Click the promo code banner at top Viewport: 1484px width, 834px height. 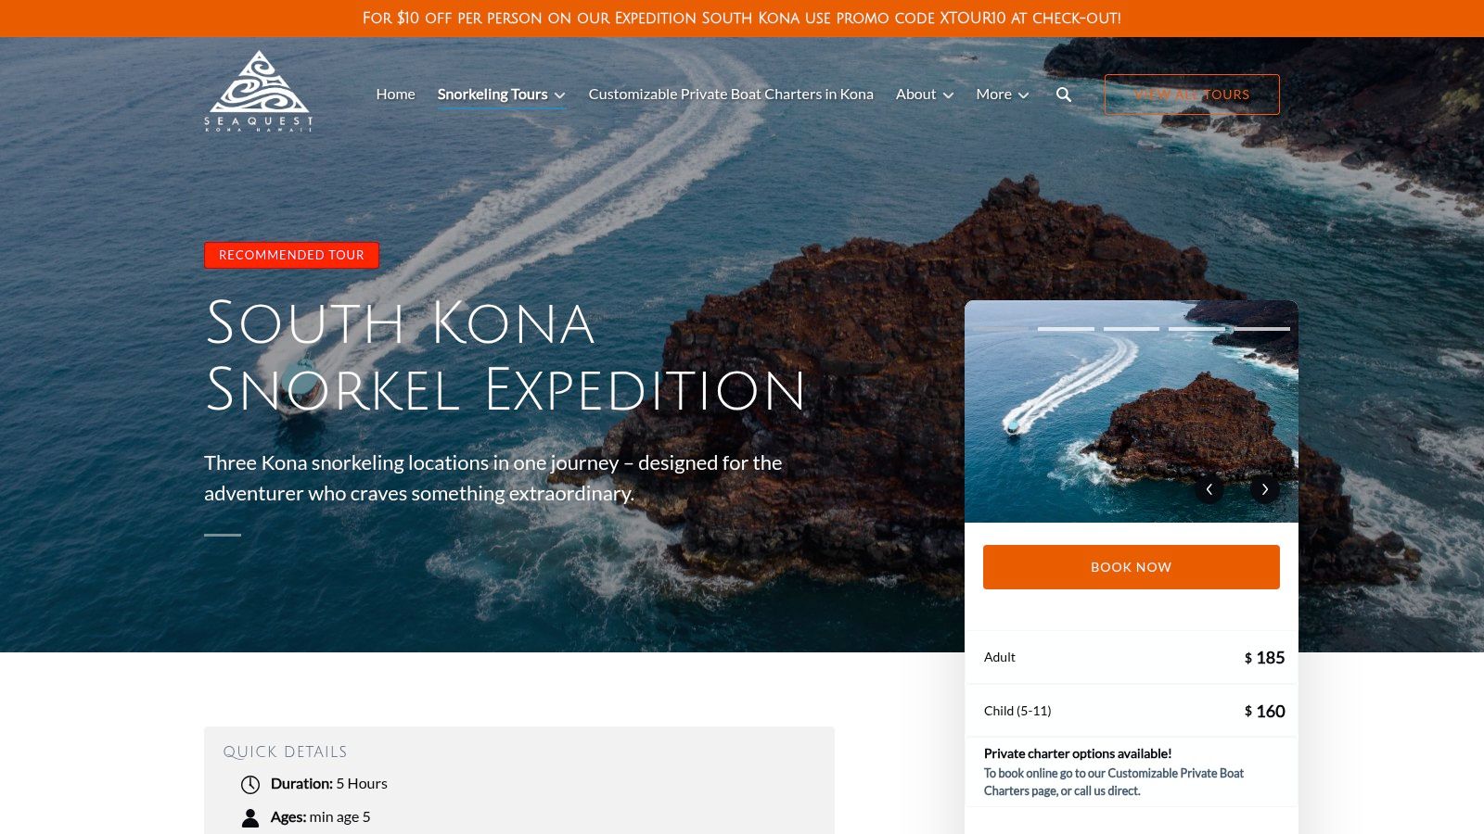click(742, 19)
